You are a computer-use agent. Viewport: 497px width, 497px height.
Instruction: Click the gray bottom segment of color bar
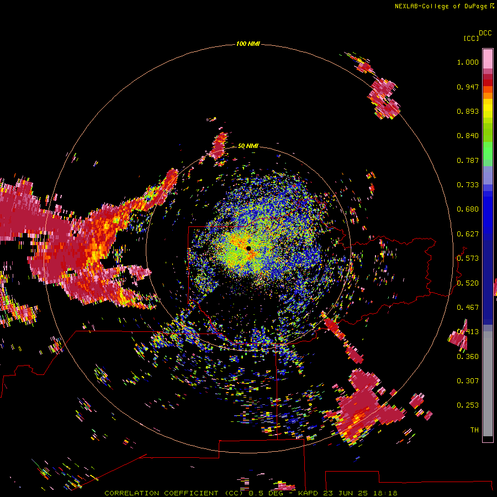click(x=488, y=384)
